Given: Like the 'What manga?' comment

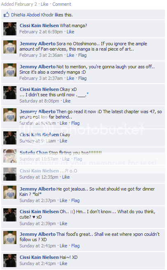Looking at the screenshot, I should (70, 32).
